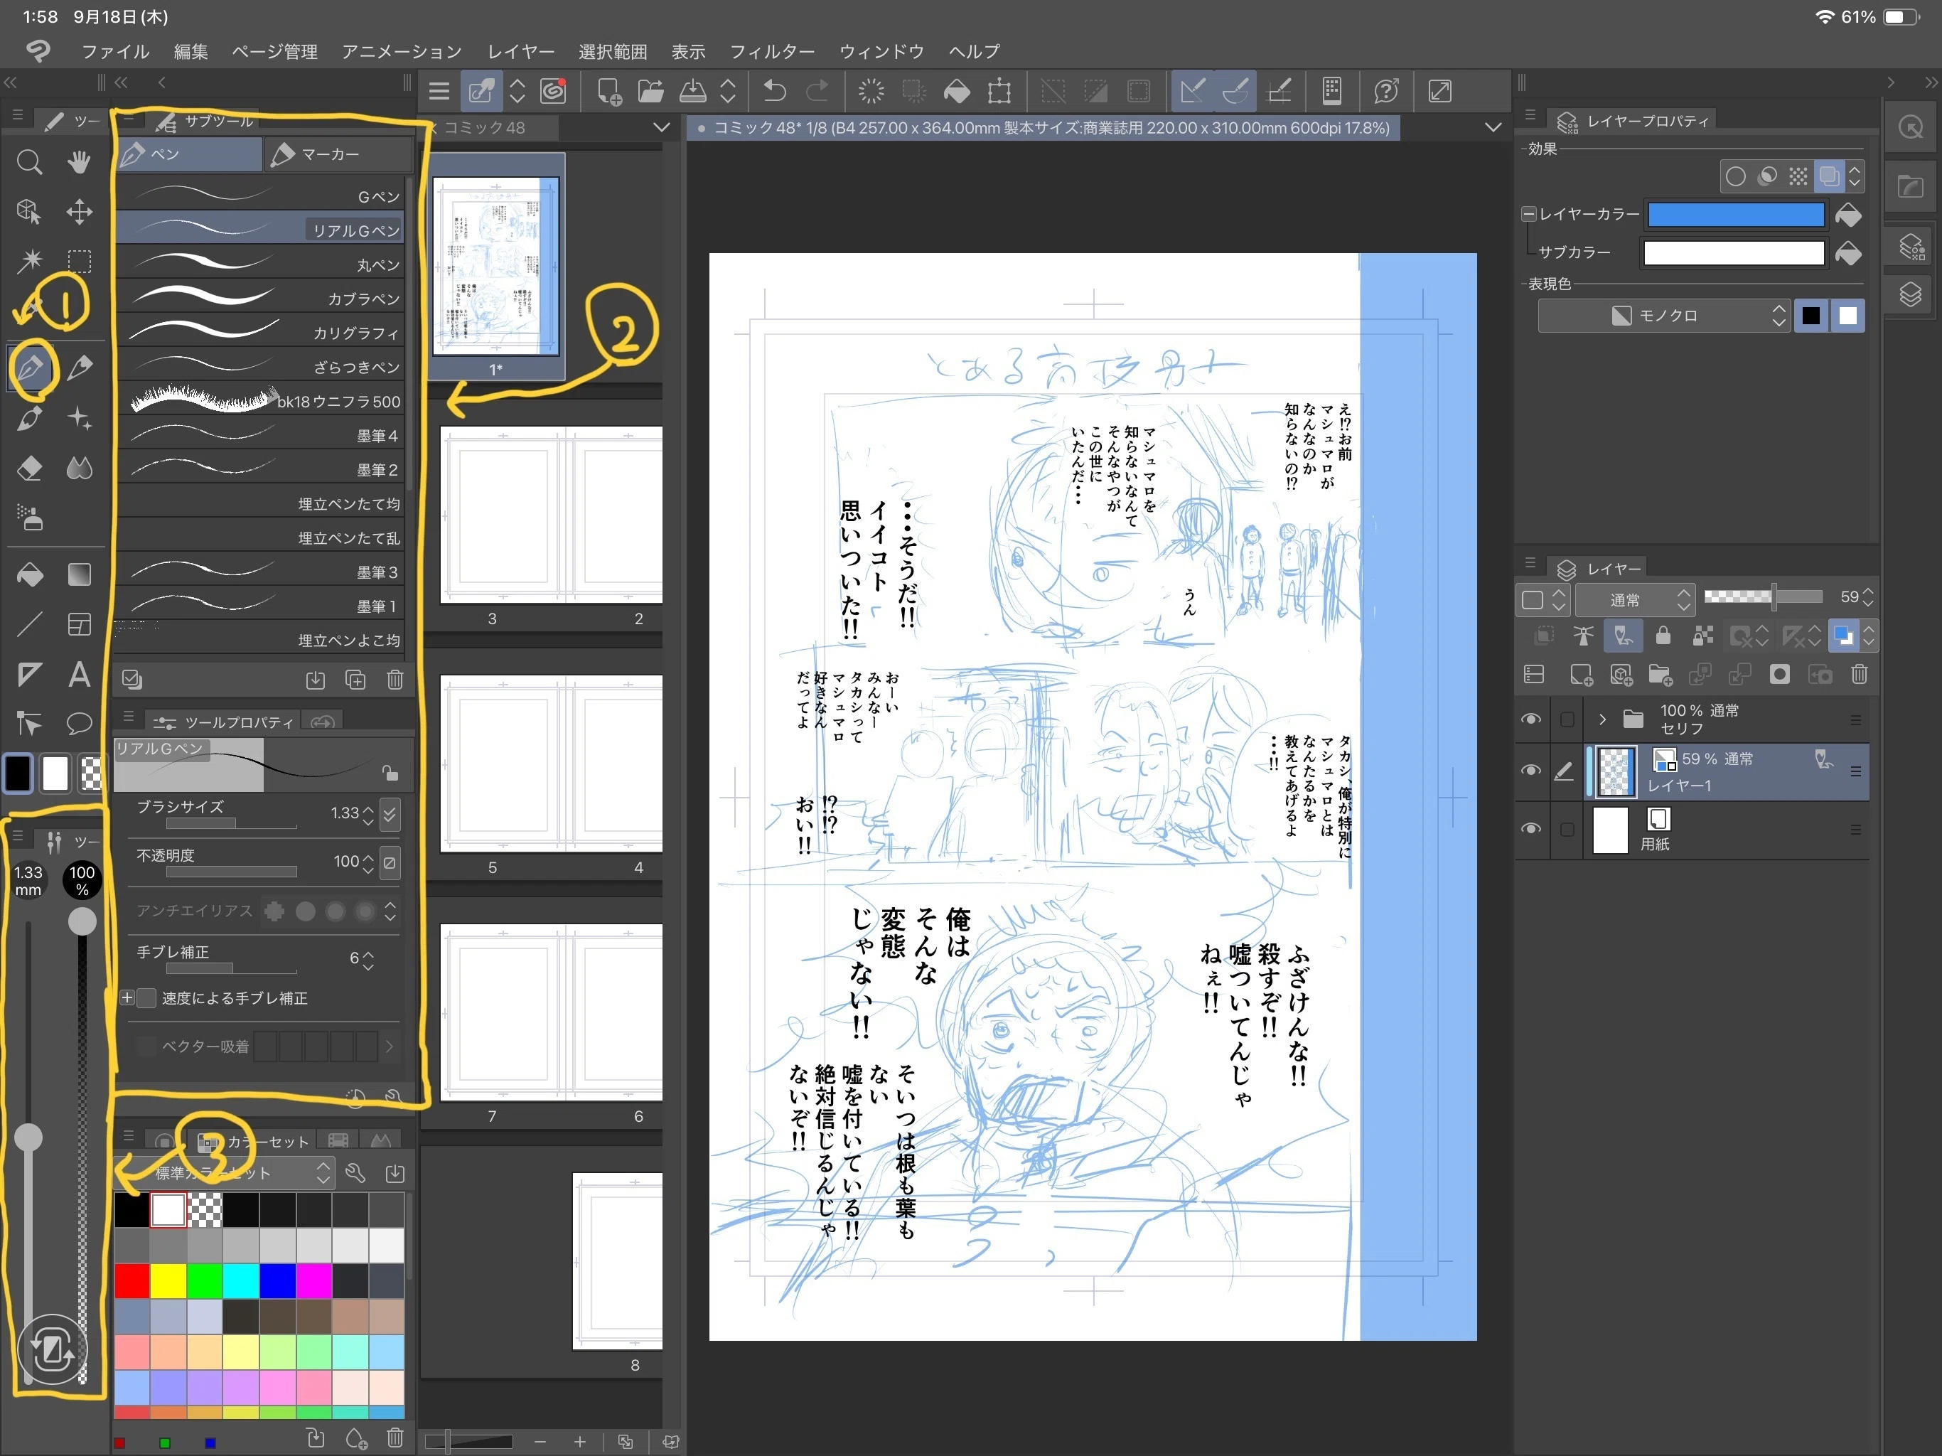
Task: Select the Eraser tool
Action: tap(29, 468)
